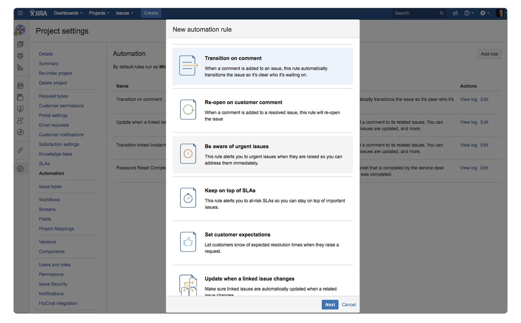Open project settings gear in sidebar
This screenshot has height=323, width=521.
(20, 169)
